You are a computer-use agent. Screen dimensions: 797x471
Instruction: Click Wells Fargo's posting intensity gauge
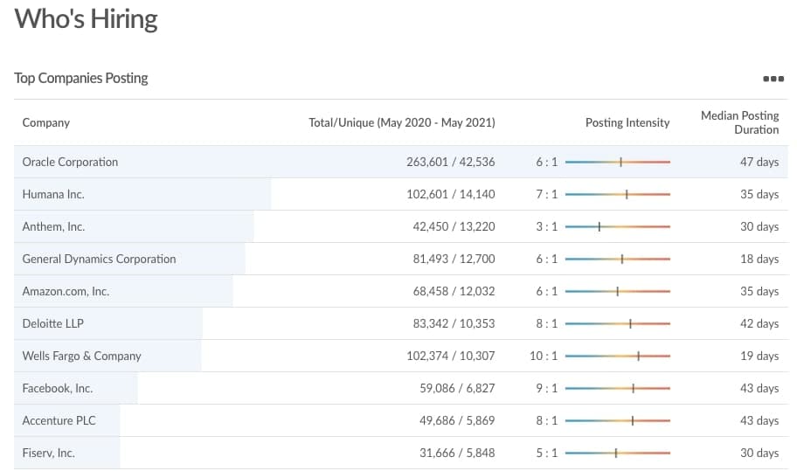coord(618,357)
